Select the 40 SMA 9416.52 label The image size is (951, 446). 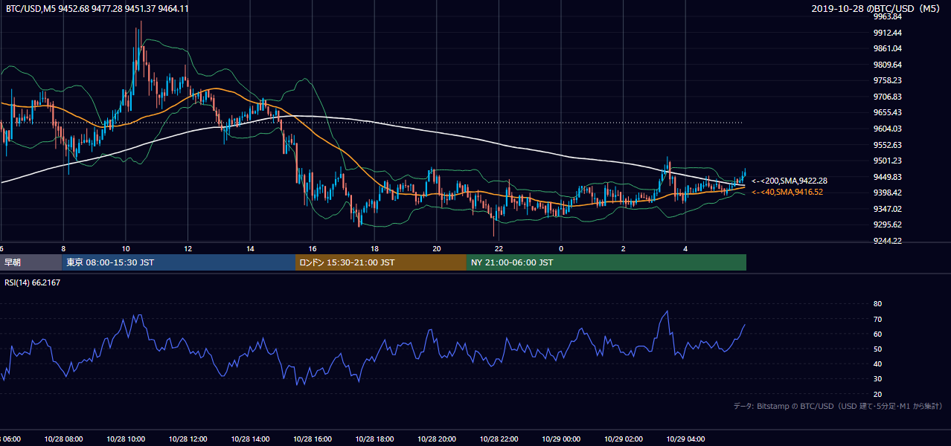pyautogui.click(x=787, y=193)
